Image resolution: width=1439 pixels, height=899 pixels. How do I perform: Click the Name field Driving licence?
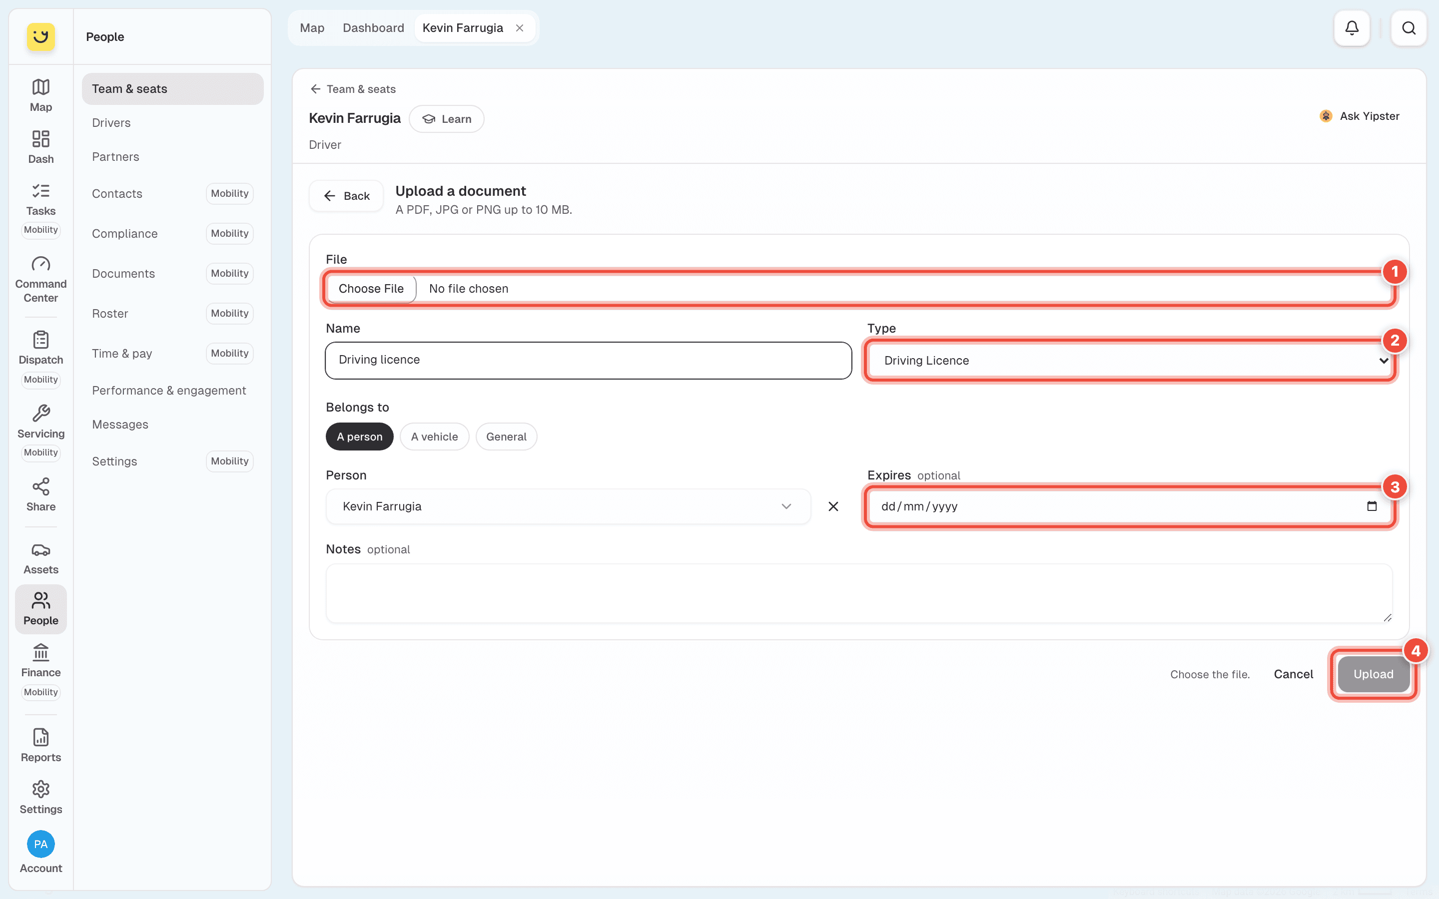(x=588, y=360)
